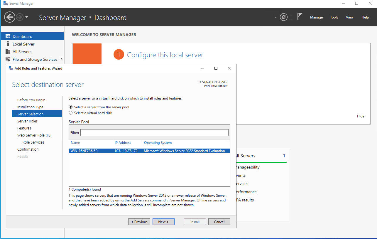Click the refresh icon in header
This screenshot has width=377, height=239.
click(284, 17)
